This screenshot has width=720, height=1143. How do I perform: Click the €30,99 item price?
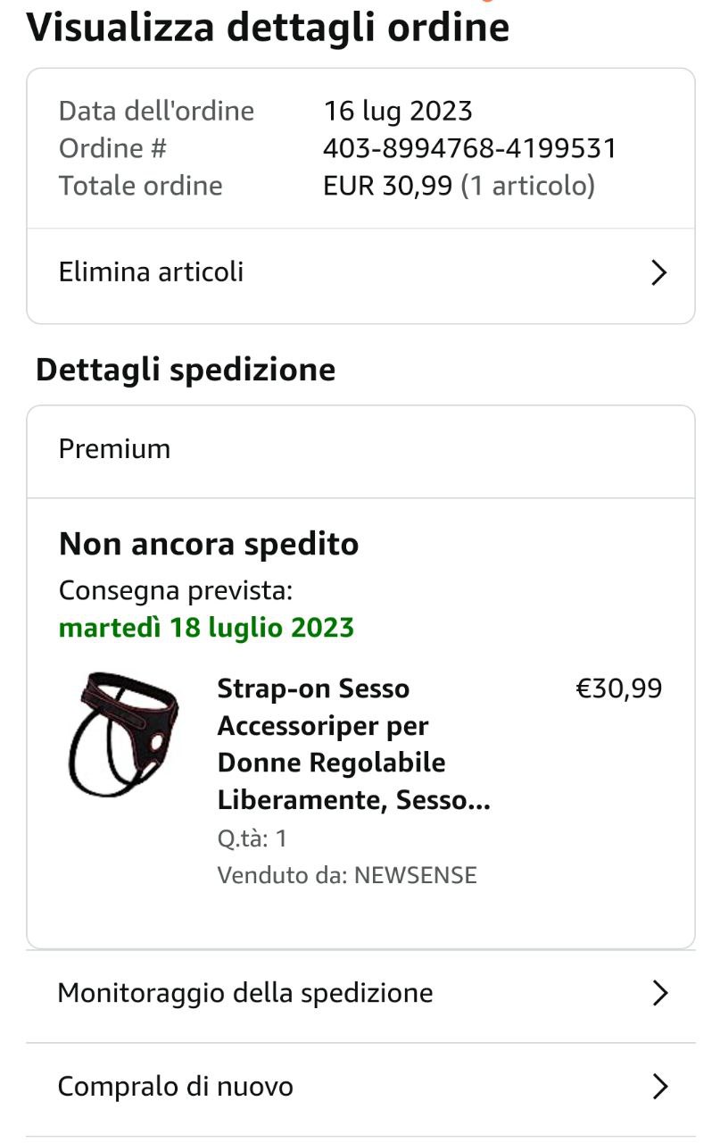(x=618, y=688)
